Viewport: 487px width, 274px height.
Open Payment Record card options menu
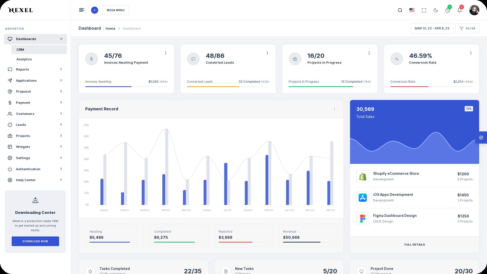coord(334,109)
